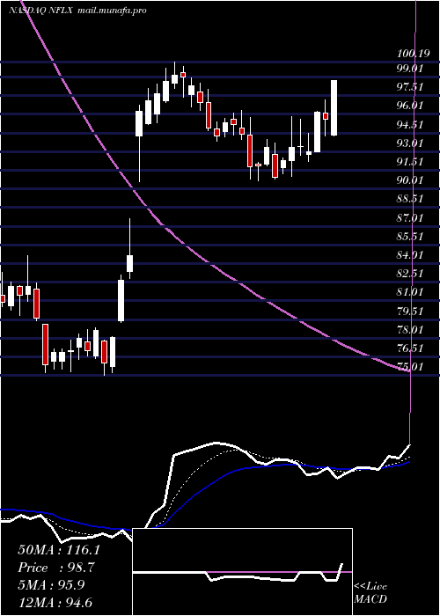440x616 pixels.
Task: Click the tall white latest candlestick
Action: point(334,108)
